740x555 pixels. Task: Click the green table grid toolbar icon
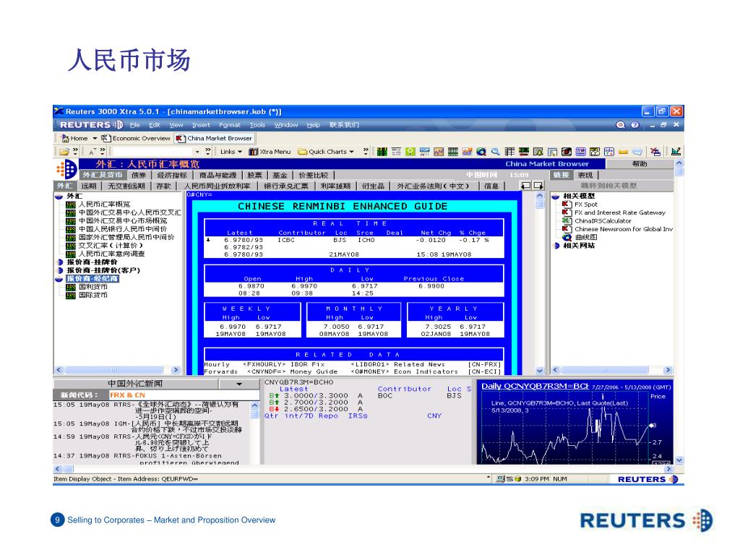pyautogui.click(x=453, y=152)
